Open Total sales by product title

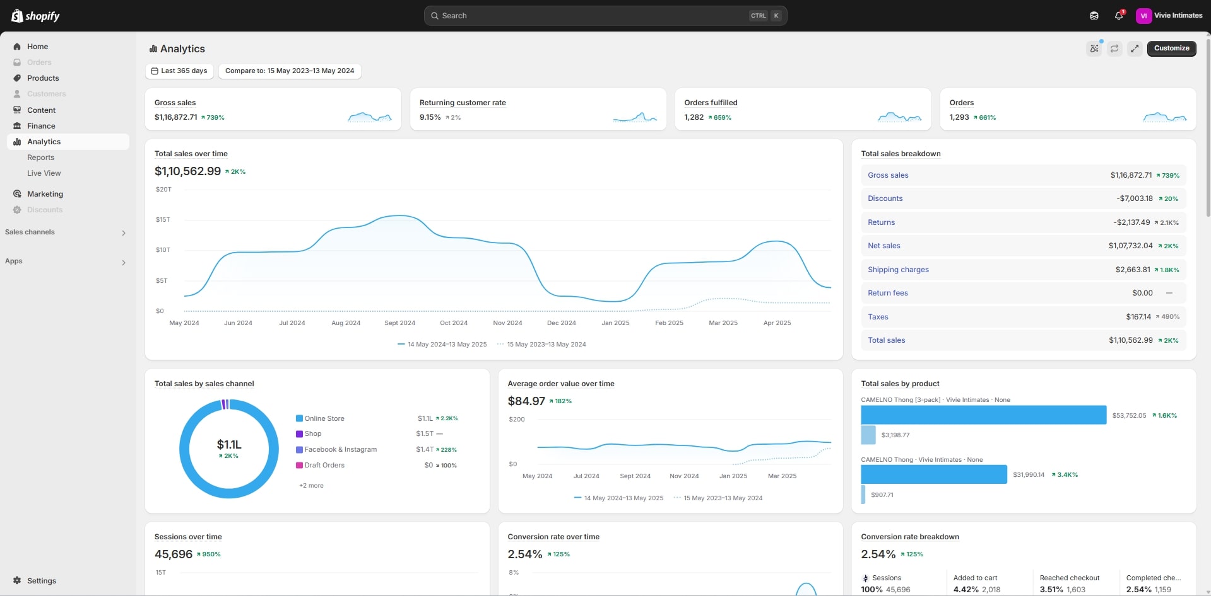pyautogui.click(x=900, y=384)
